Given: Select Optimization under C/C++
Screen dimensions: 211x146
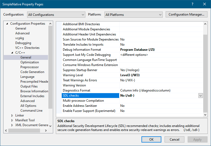Looking at the screenshot, I should (30, 62).
